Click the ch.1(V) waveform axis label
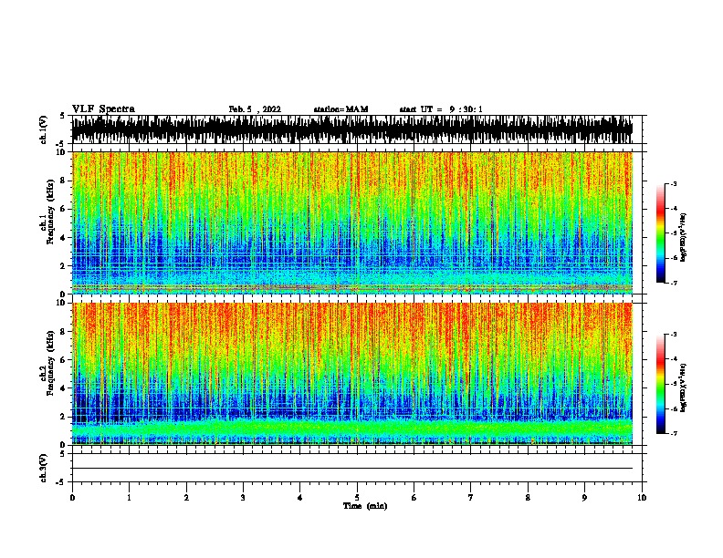 coord(44,129)
